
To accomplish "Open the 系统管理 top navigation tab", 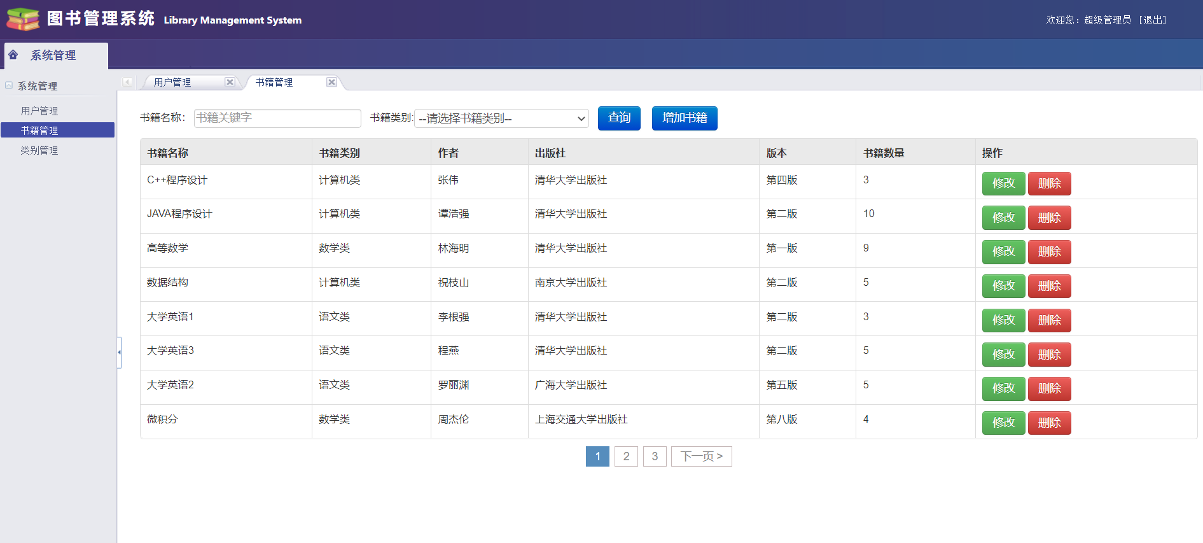I will click(x=56, y=55).
